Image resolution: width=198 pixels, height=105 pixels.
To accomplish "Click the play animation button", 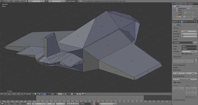I will click(74, 104).
